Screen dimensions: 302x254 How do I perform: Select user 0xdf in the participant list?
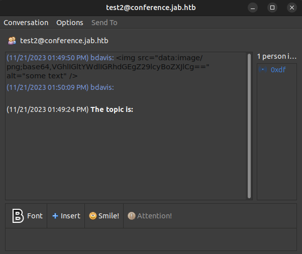pos(278,70)
